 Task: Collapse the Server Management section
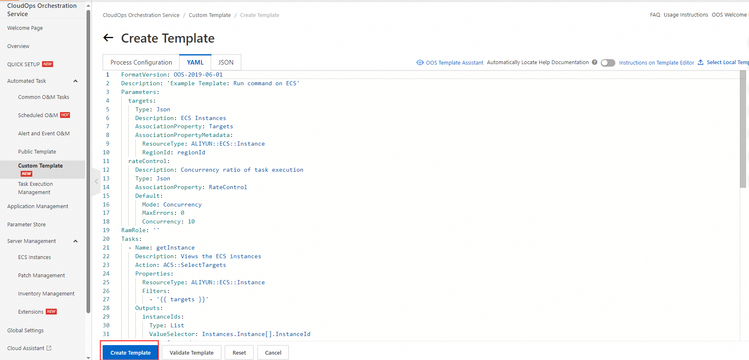pyautogui.click(x=76, y=241)
